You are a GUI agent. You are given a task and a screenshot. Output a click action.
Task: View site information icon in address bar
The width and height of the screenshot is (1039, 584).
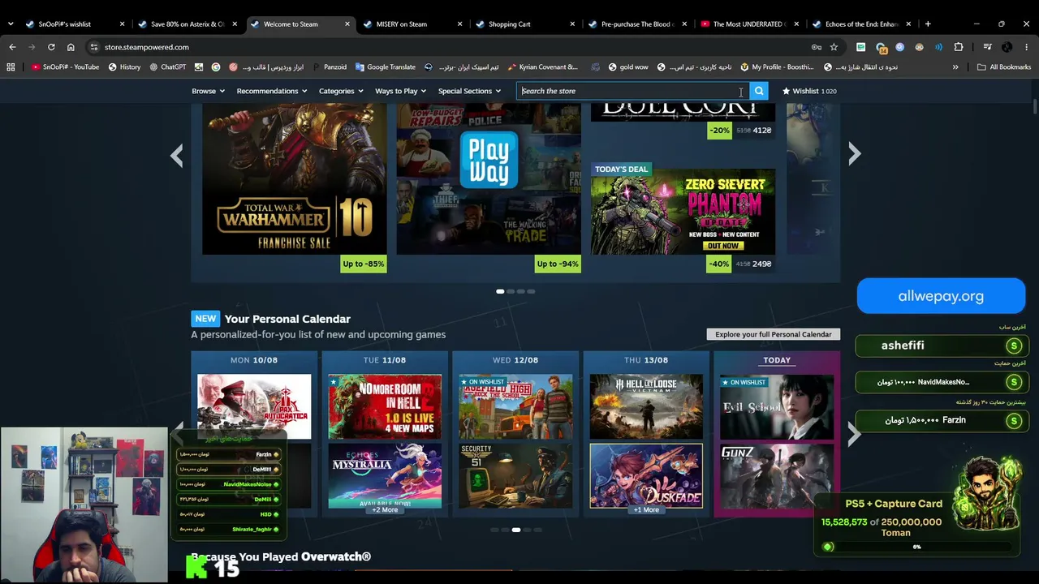point(94,47)
